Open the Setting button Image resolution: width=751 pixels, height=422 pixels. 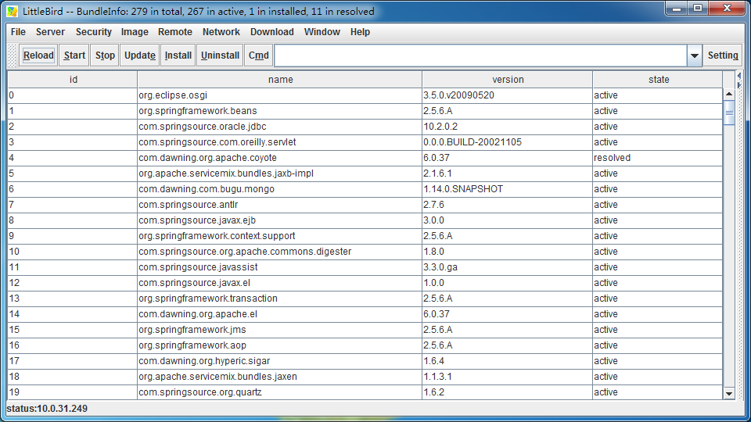(723, 55)
